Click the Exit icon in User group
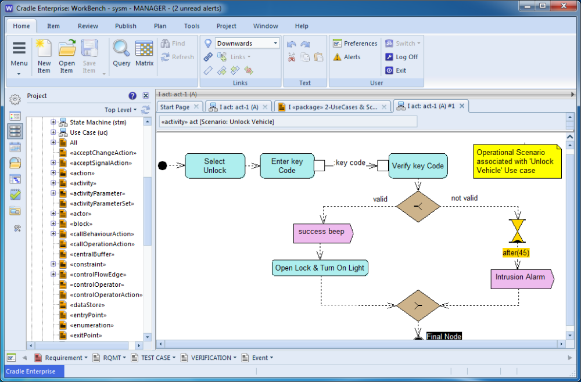 pyautogui.click(x=389, y=70)
